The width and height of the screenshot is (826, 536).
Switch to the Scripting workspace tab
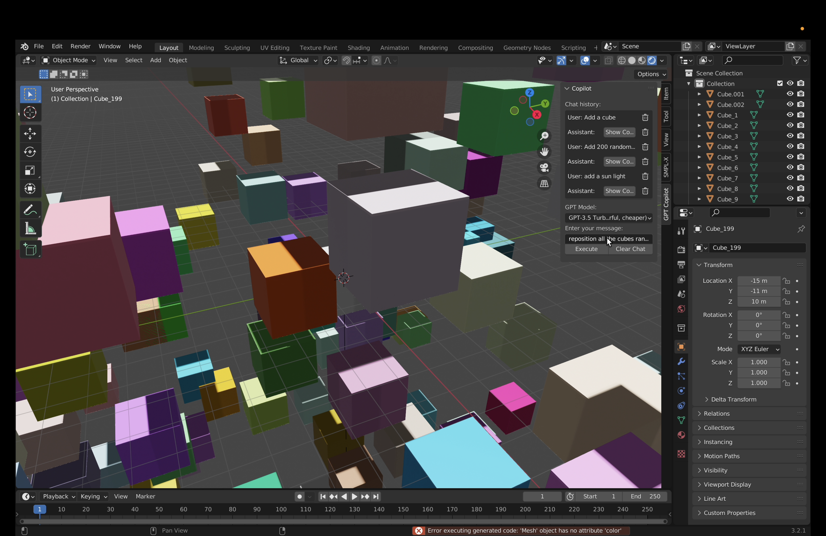[573, 47]
